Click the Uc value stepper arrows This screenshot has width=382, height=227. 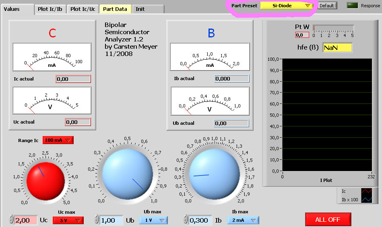11,220
